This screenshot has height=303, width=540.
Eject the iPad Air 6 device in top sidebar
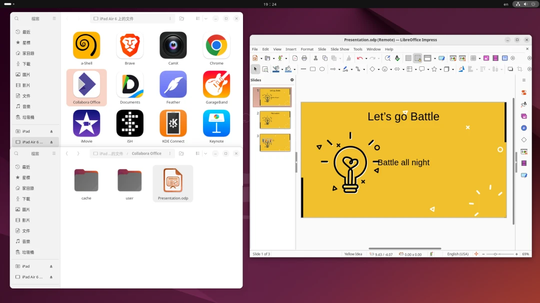pyautogui.click(x=51, y=142)
